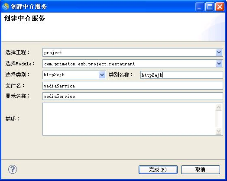Click the 文件名 mediaService field
This screenshot has height=181, width=227.
point(133,86)
